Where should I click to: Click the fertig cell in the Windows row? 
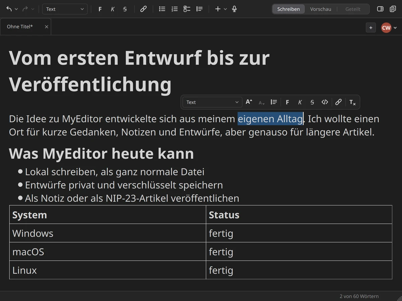coord(299,233)
